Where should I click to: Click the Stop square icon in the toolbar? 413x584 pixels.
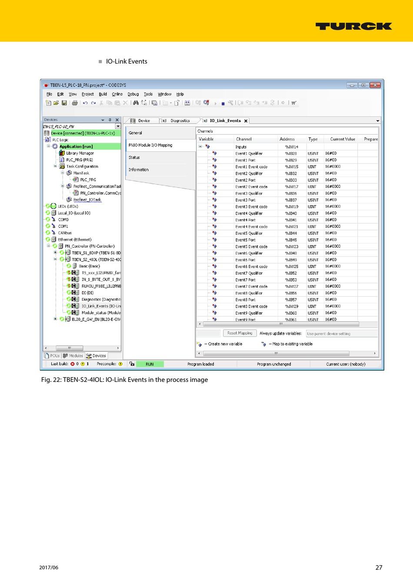(x=223, y=103)
